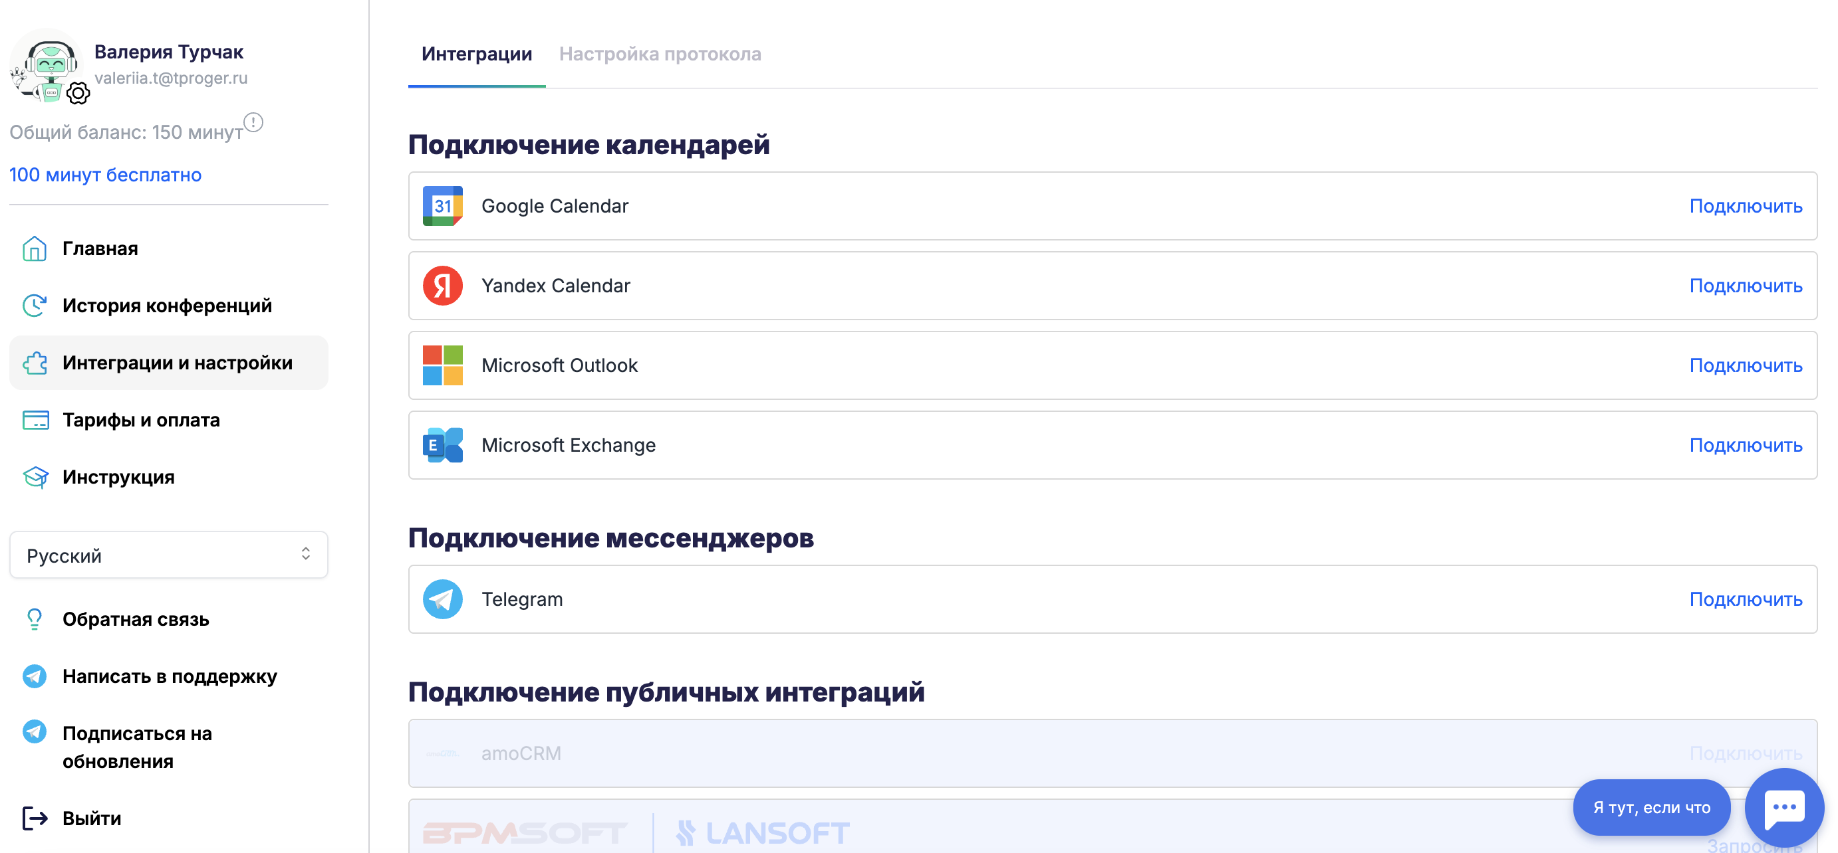The width and height of the screenshot is (1838, 853).
Task: Select the Microsoft Outlook icon
Action: [x=442, y=365]
